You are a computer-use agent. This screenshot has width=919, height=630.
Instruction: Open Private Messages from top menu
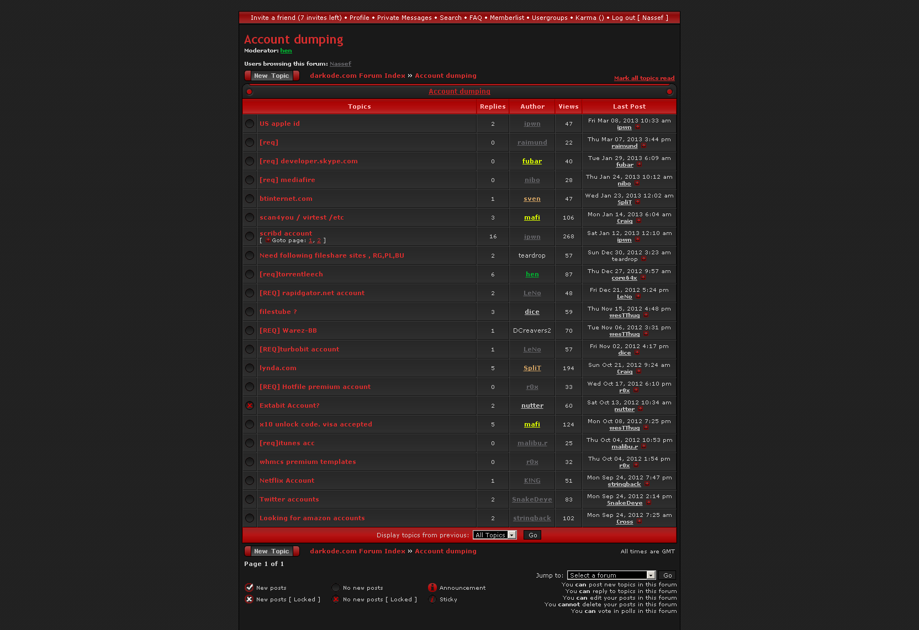pyautogui.click(x=404, y=18)
